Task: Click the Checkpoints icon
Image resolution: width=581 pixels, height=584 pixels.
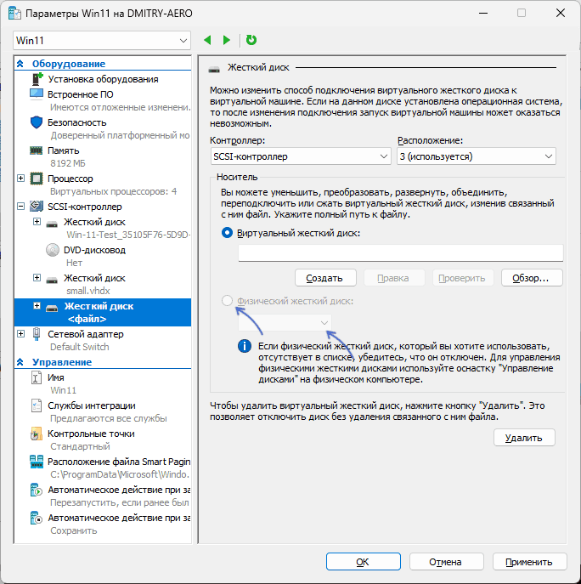Action: (37, 434)
